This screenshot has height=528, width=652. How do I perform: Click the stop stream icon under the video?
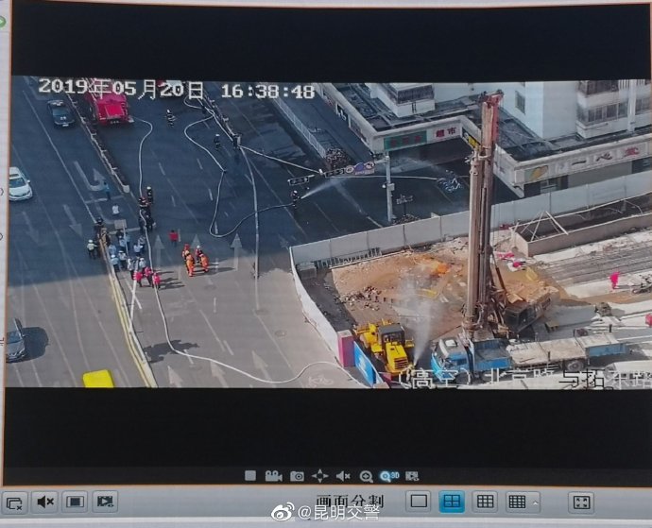point(250,476)
